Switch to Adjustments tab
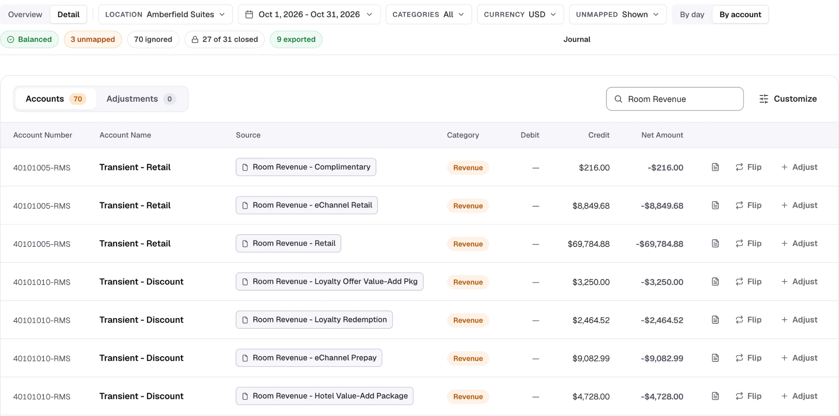Screen dimensions: 839x416 tap(141, 99)
